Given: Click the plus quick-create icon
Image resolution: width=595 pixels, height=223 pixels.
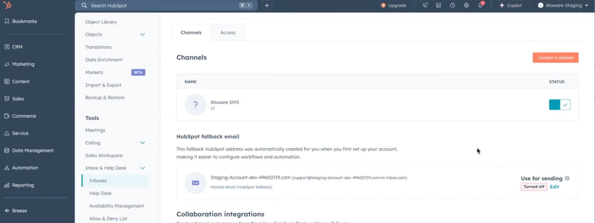Looking at the screenshot, I should click(x=267, y=5).
